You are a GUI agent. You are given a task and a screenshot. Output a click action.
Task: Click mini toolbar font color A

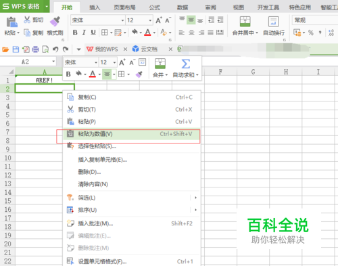click(x=93, y=74)
